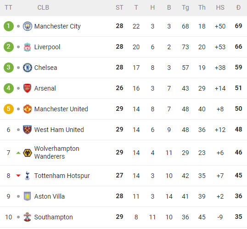Click the Southampton club crest
Image resolution: width=247 pixels, height=229 pixels.
[28, 217]
